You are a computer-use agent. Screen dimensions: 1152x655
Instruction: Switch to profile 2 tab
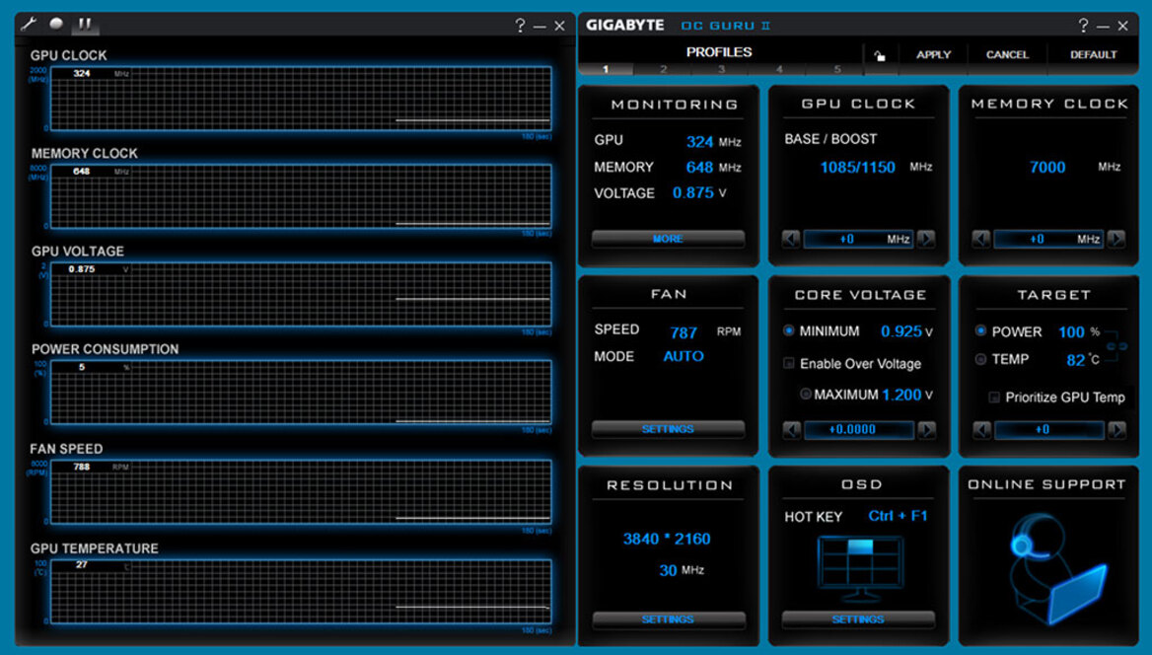click(x=664, y=69)
